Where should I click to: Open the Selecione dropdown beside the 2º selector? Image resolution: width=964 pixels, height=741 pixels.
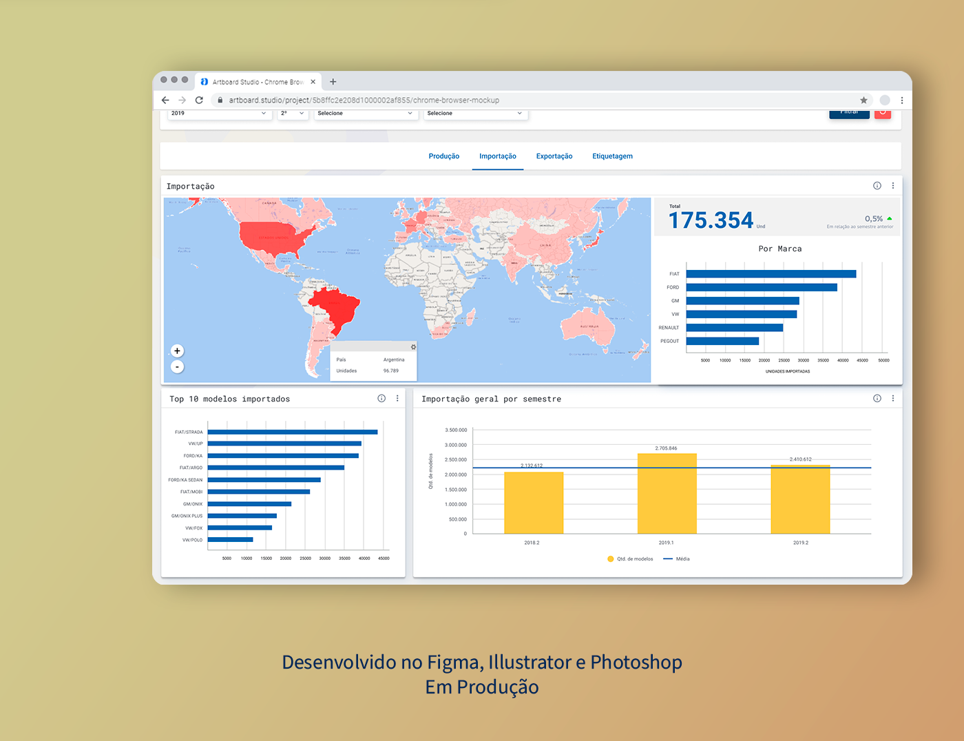click(x=366, y=114)
